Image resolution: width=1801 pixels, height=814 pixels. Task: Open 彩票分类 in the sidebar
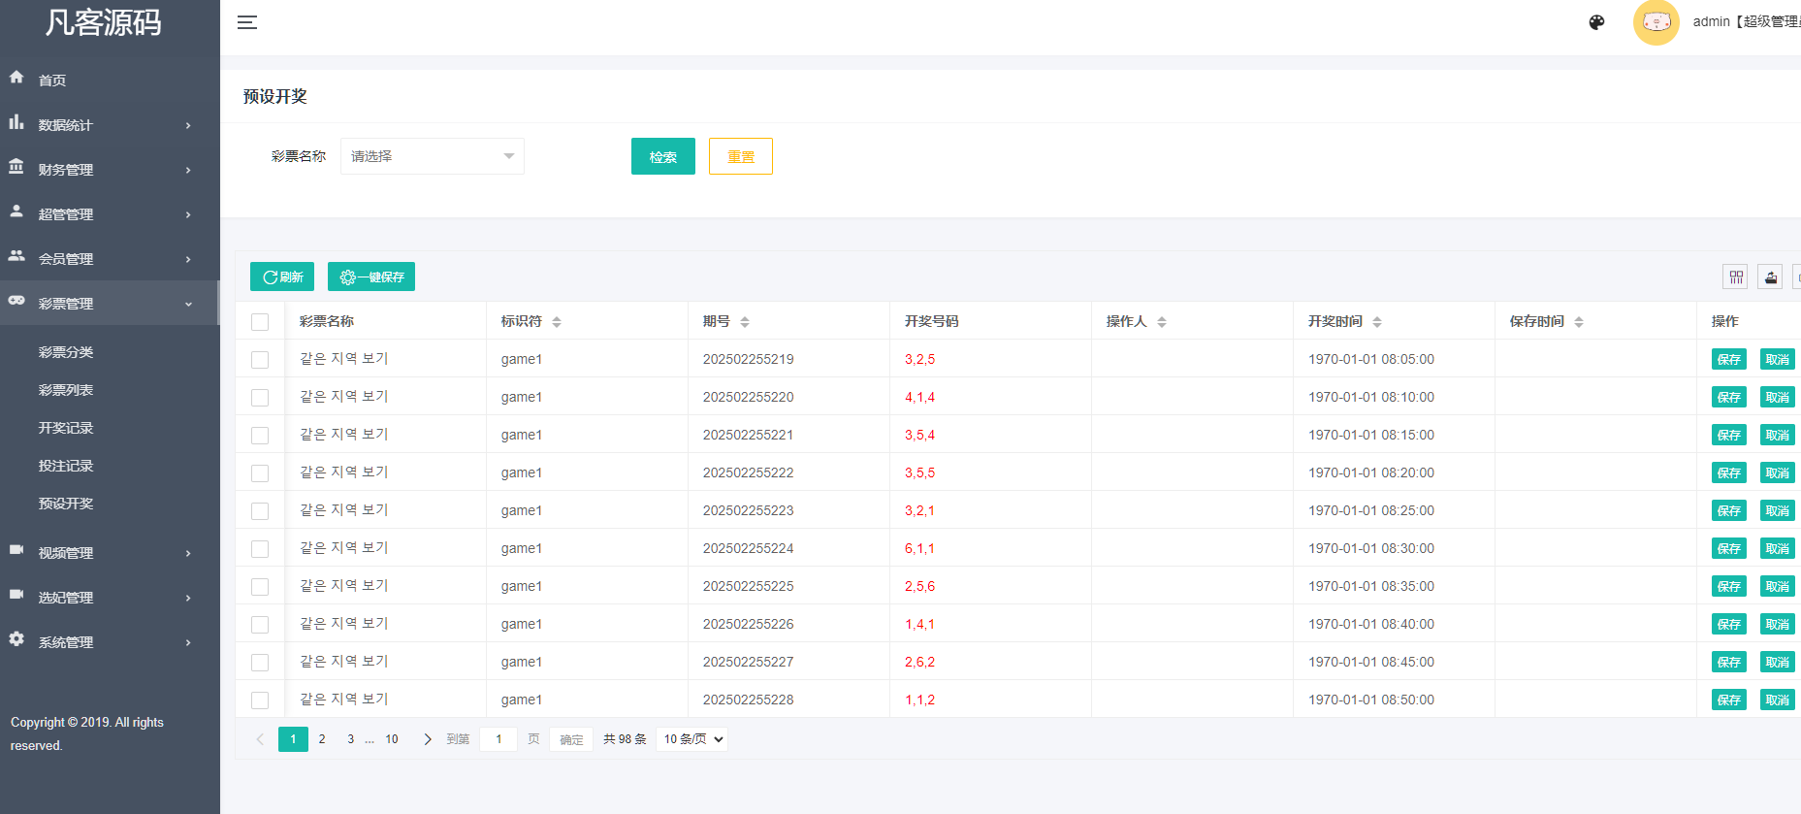point(66,352)
